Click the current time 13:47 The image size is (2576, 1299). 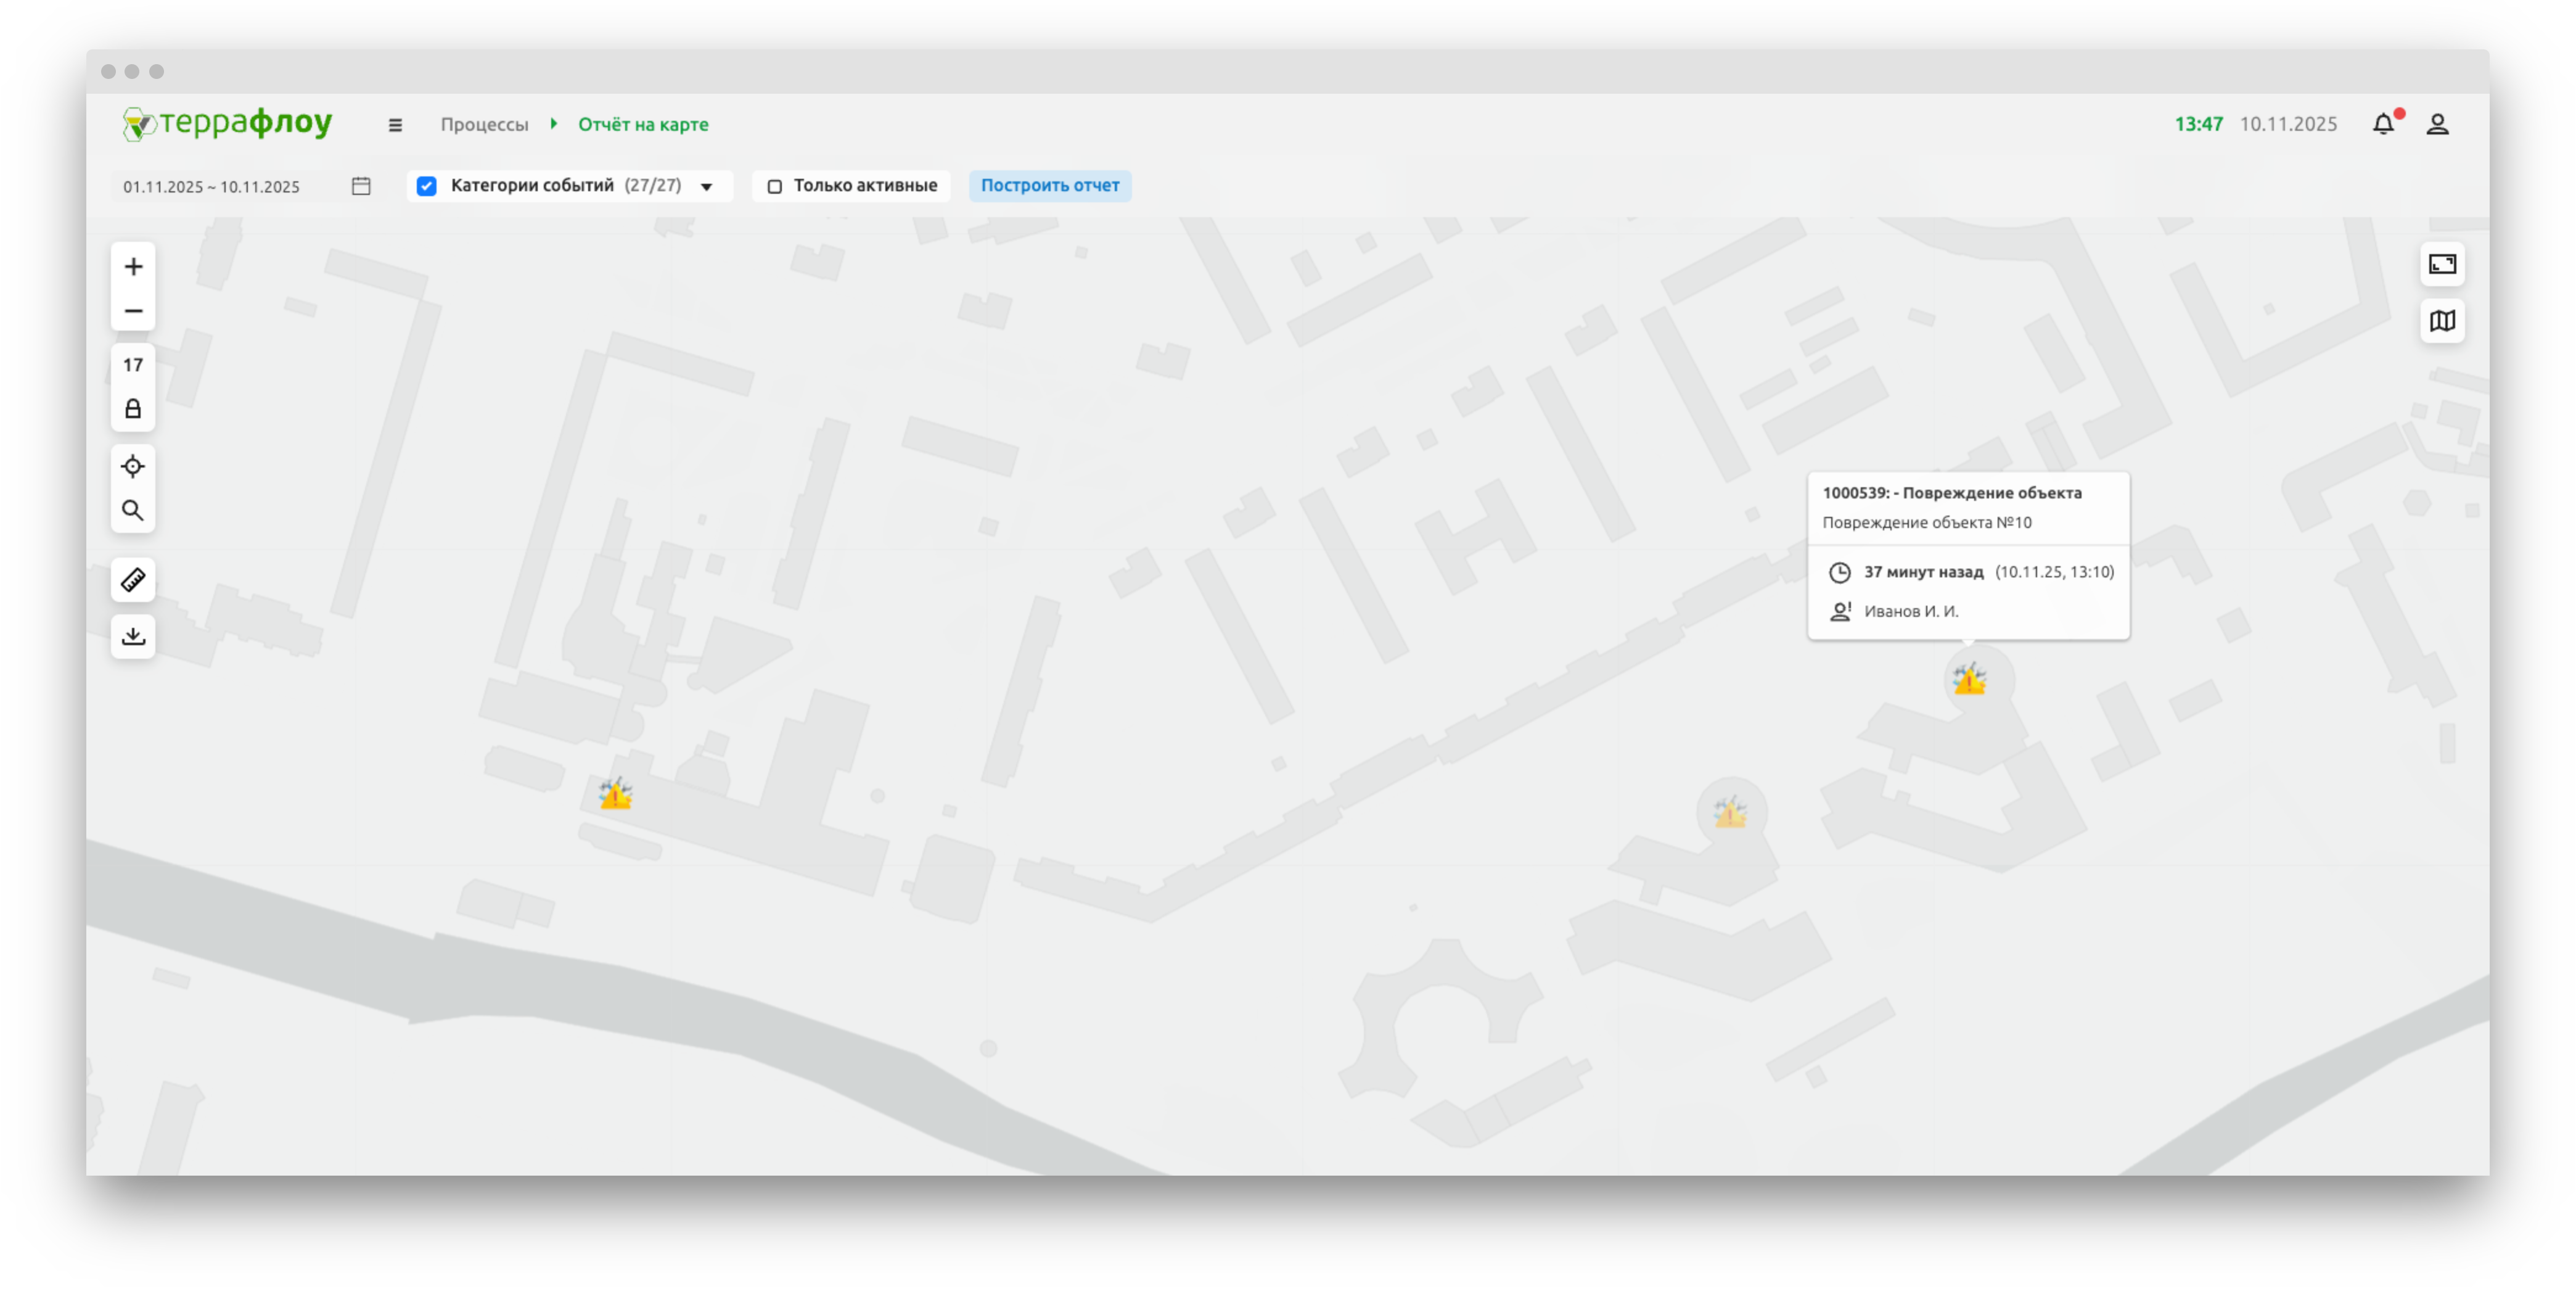coord(2198,124)
